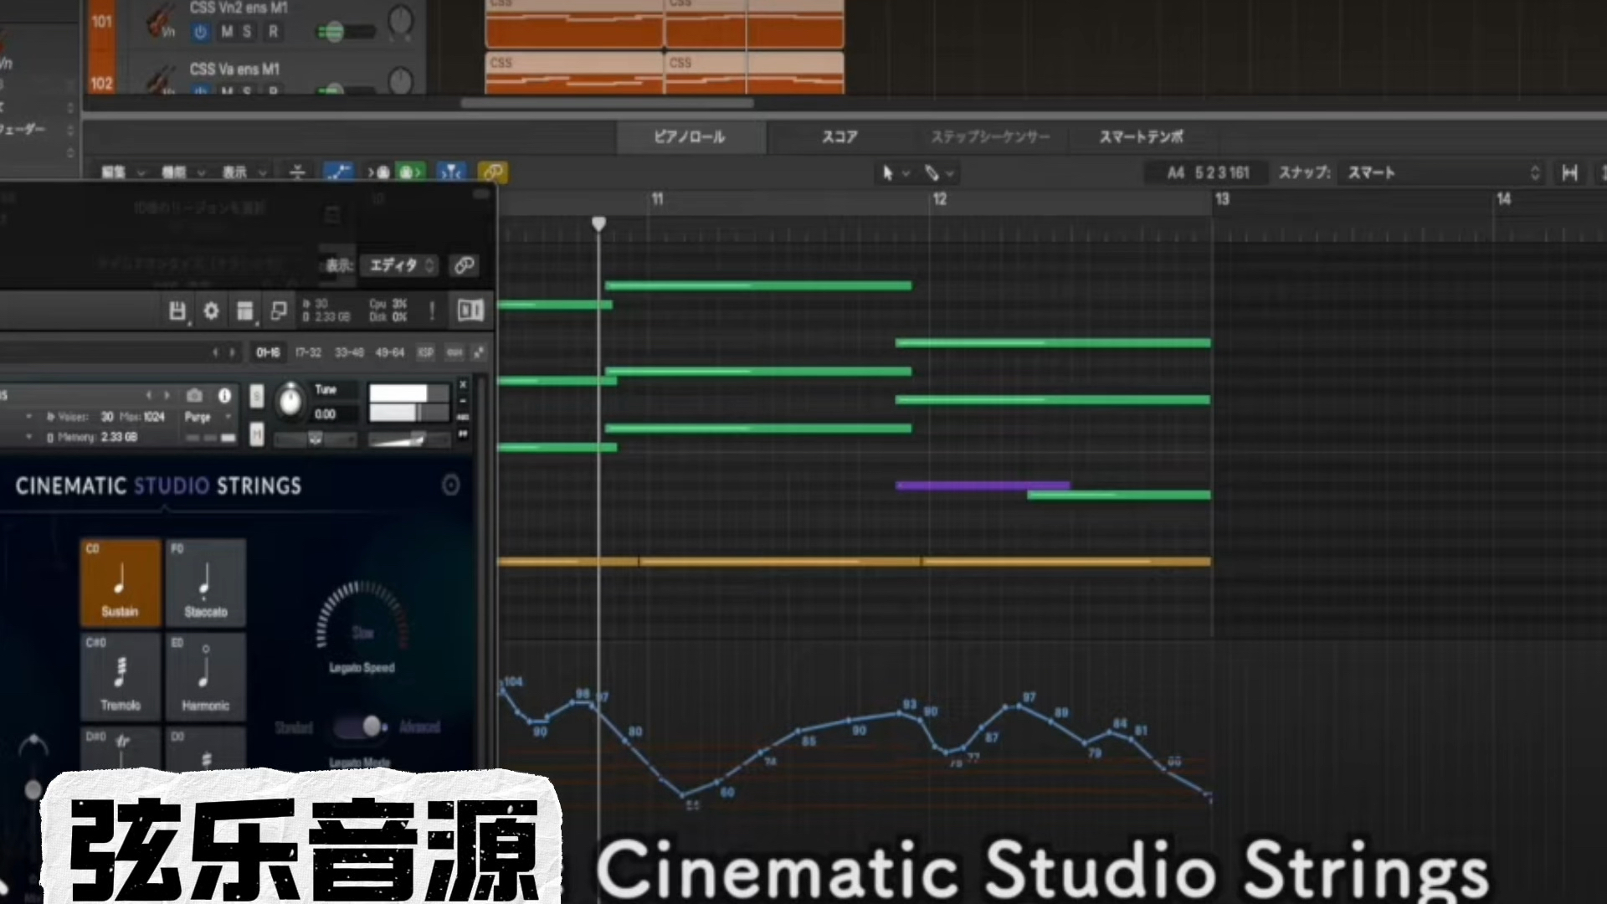The width and height of the screenshot is (1607, 904).
Task: Select the Tremolo articulation pad
Action: click(121, 676)
